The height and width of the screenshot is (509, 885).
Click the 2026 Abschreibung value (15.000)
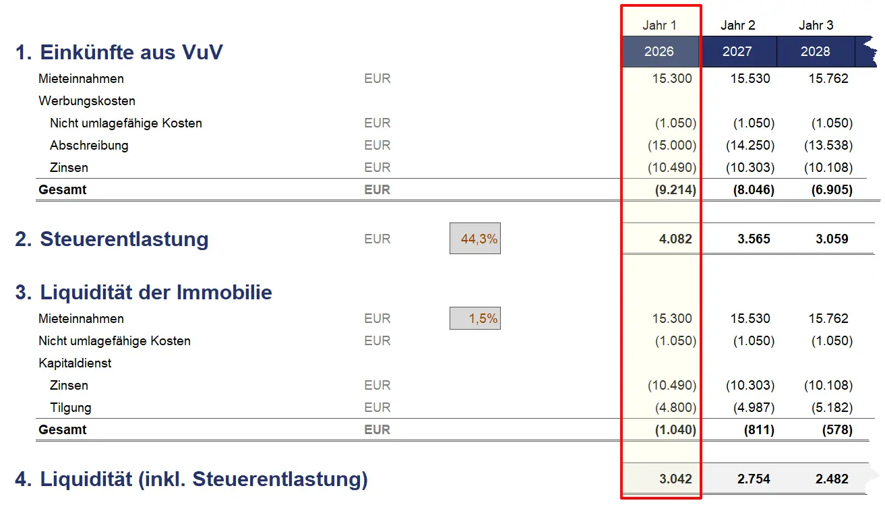(671, 145)
